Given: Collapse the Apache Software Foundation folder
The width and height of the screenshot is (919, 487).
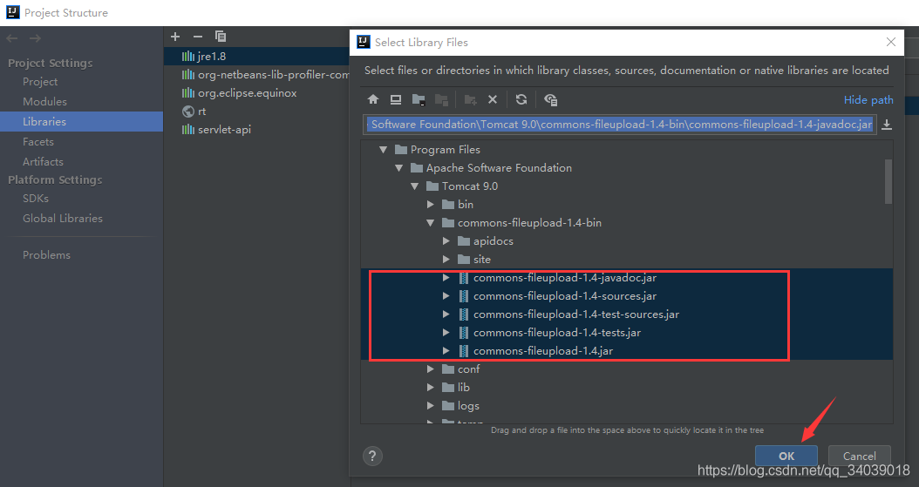Looking at the screenshot, I should coord(399,168).
